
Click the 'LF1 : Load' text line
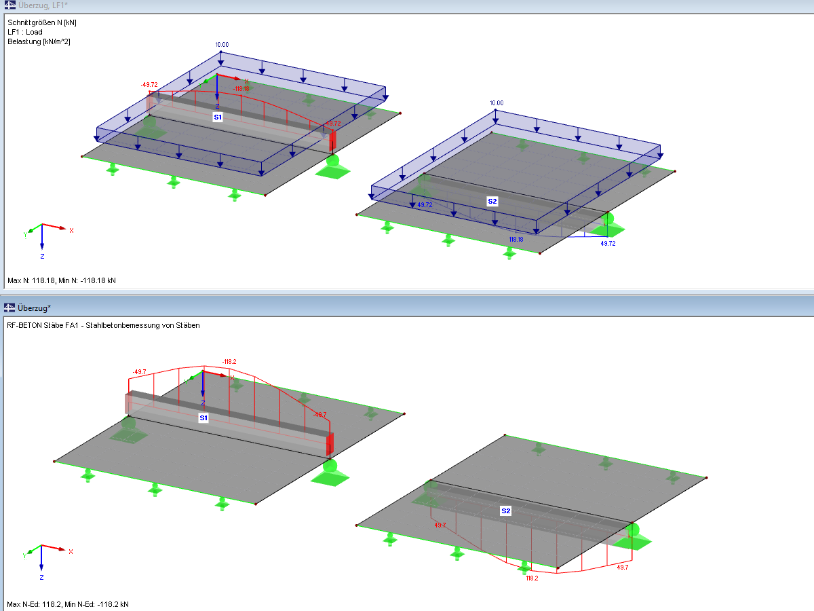(x=26, y=32)
